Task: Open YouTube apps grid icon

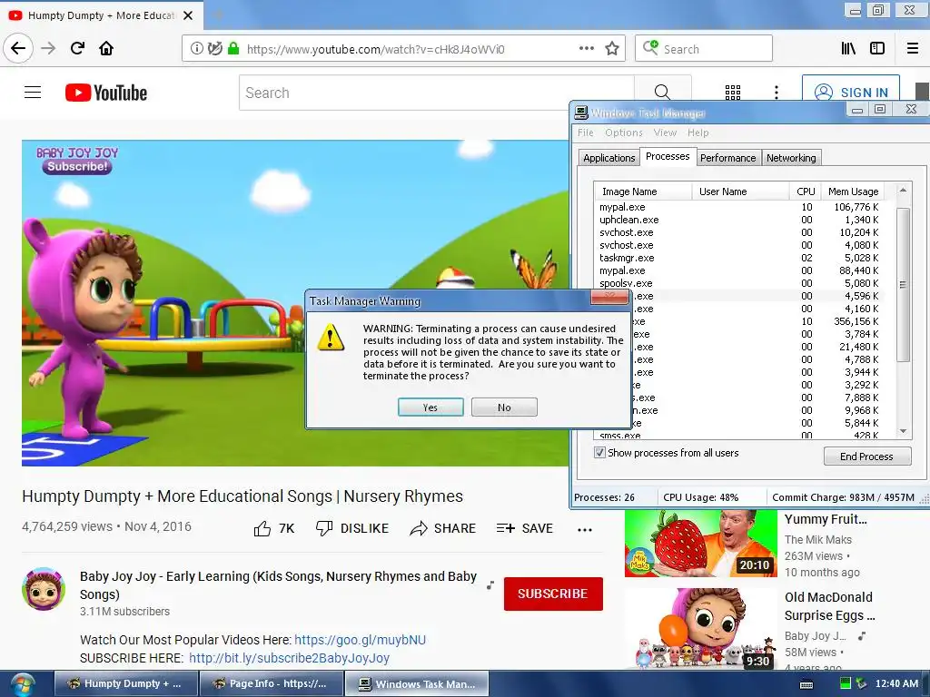Action: click(733, 93)
